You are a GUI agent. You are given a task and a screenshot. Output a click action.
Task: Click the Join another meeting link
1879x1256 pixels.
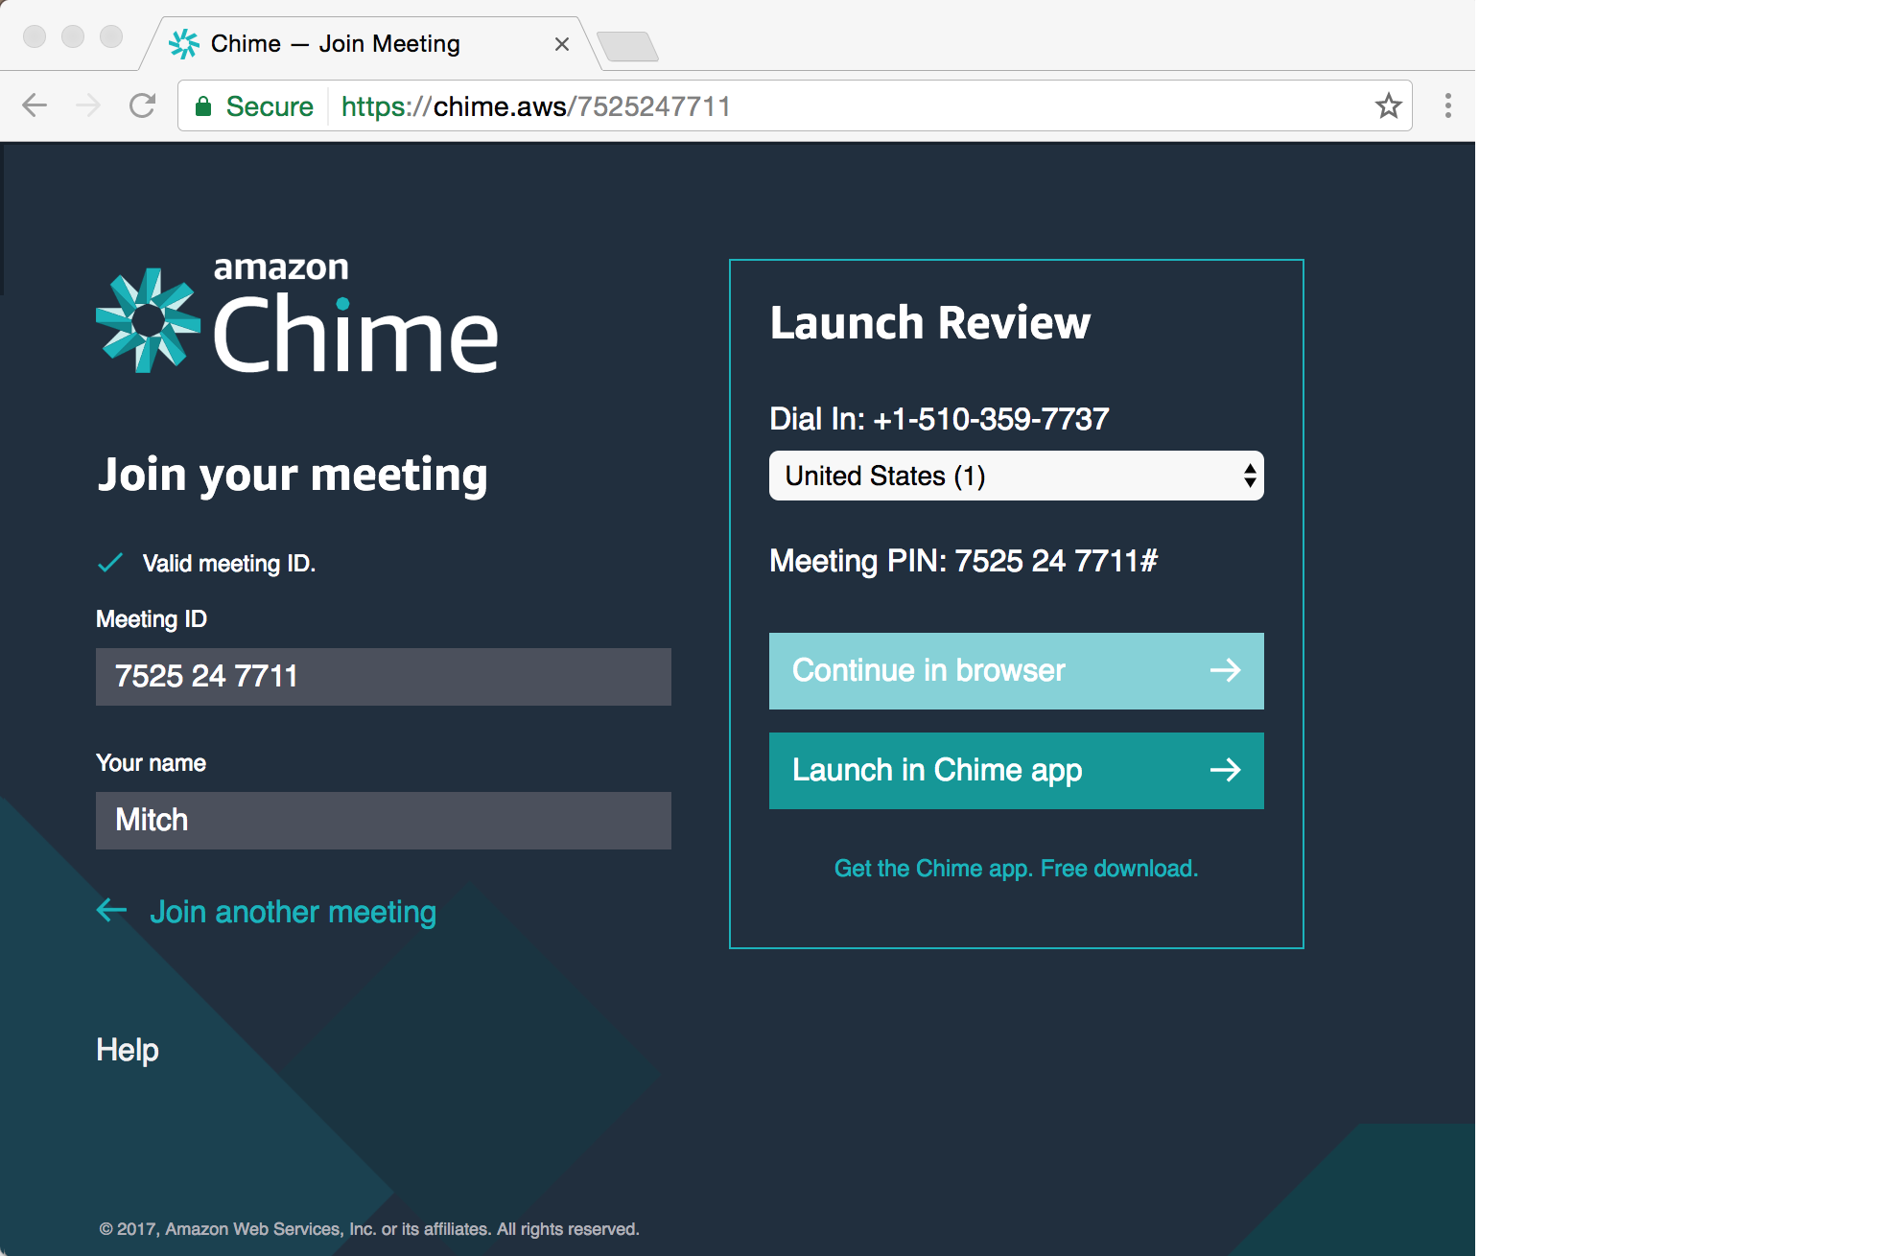point(293,912)
